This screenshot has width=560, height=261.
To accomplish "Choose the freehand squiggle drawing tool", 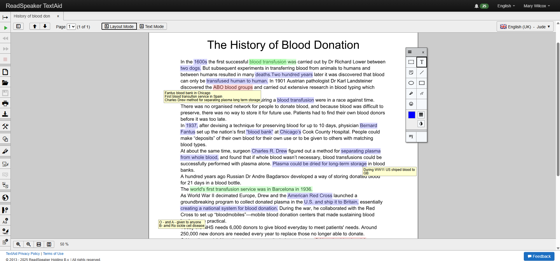I will tap(421, 94).
